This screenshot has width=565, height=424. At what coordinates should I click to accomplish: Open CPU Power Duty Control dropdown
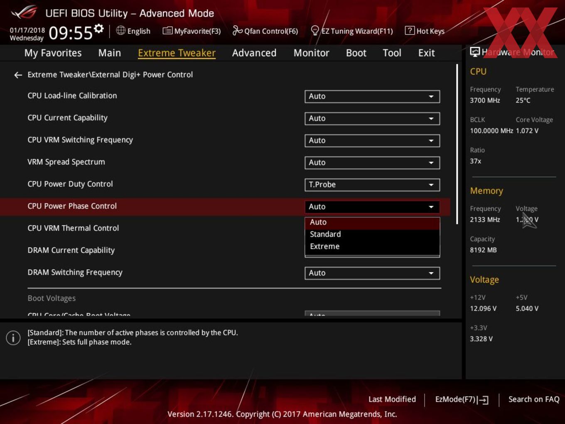coord(372,185)
